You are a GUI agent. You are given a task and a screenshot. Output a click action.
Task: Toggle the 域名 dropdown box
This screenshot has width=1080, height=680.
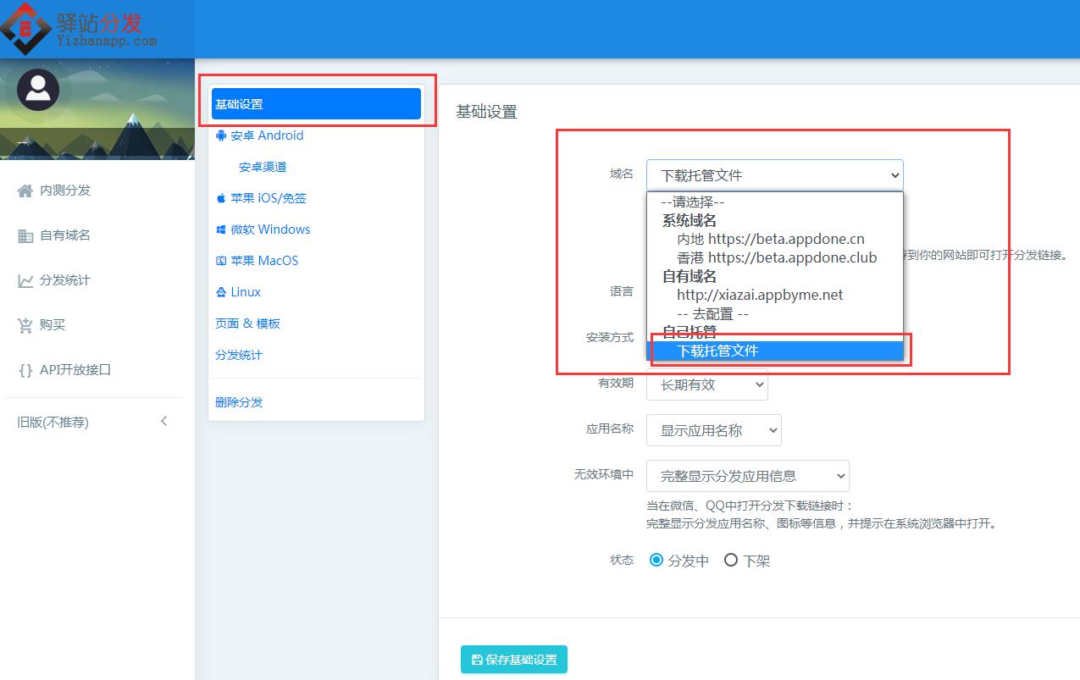tap(775, 175)
